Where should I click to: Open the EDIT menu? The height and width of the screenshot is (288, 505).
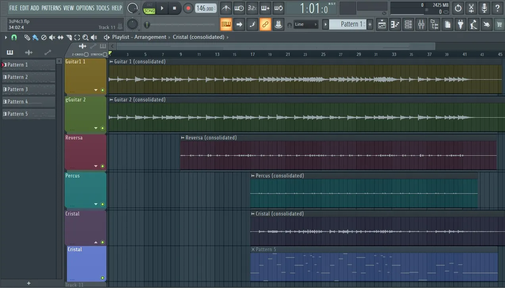pos(24,8)
